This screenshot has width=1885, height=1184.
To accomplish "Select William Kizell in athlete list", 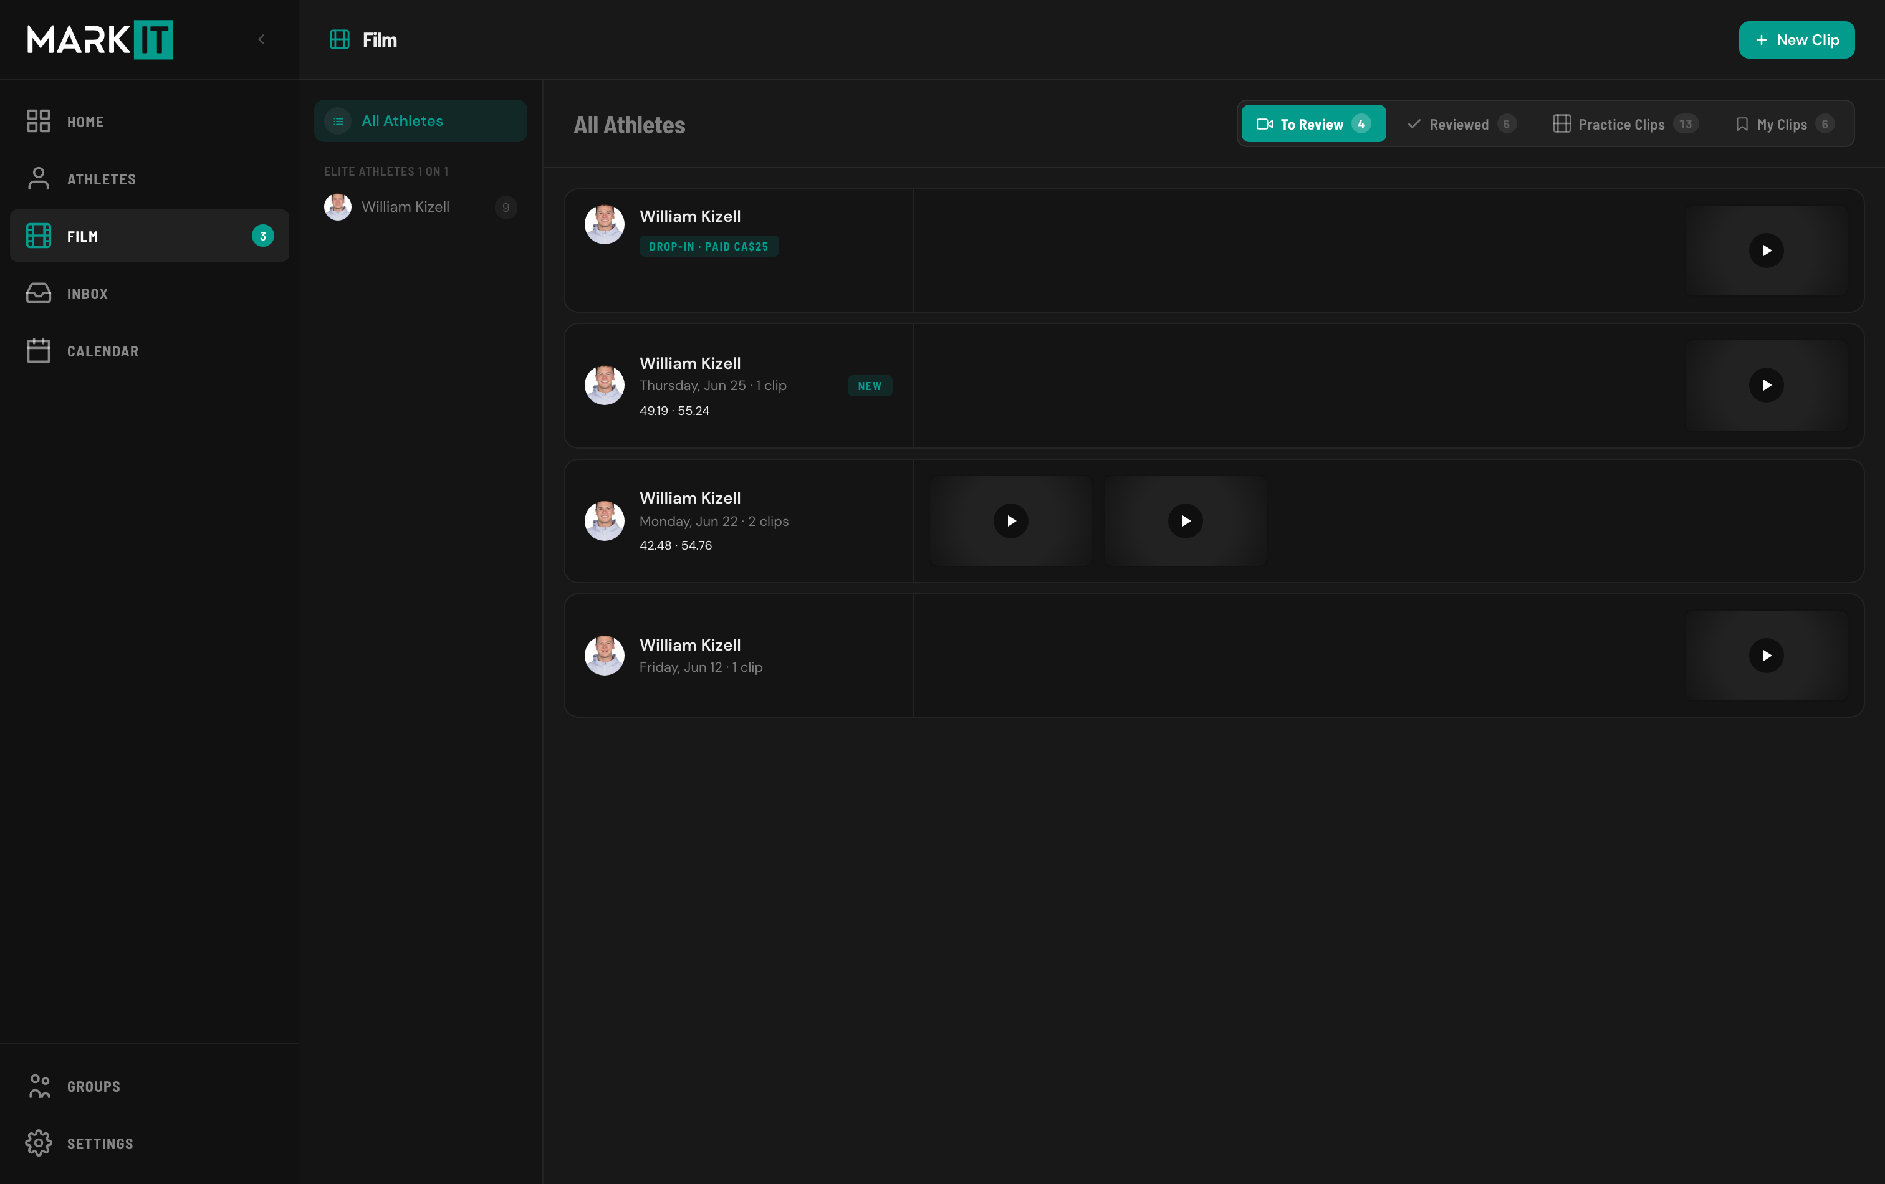I will tap(420, 207).
